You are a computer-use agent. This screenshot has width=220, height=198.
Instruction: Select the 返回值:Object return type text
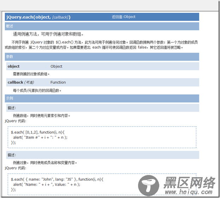[x=124, y=17]
